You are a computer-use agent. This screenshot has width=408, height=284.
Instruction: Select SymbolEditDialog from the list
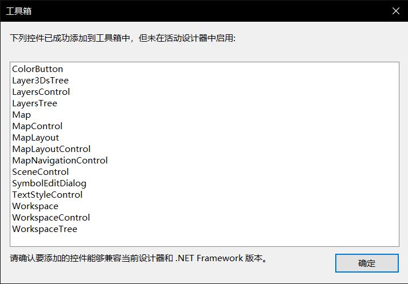coord(49,183)
